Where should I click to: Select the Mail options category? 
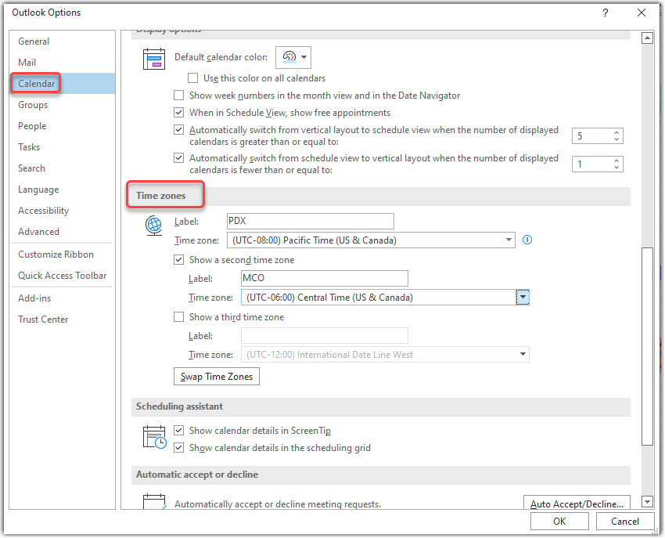[x=27, y=63]
